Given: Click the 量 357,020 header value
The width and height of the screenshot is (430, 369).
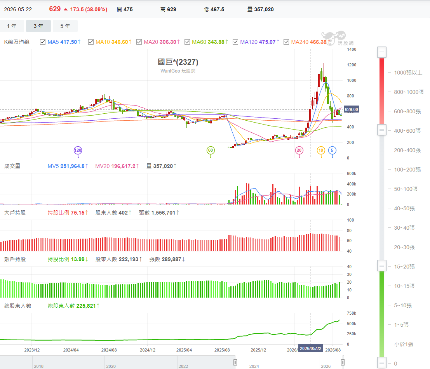Looking at the screenshot, I should (261, 9).
